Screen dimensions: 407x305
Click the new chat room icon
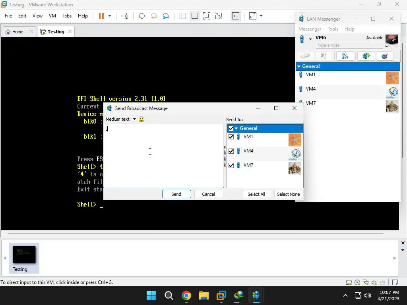tap(366, 56)
